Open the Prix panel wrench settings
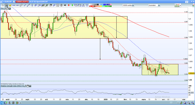The height and width of the screenshot is (105, 195). [5, 9]
